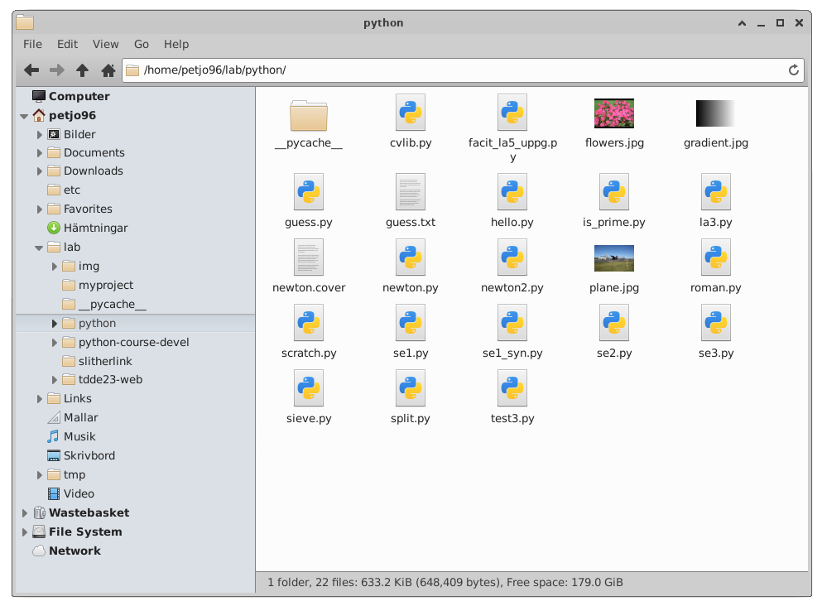The height and width of the screenshot is (606, 822).
Task: Select the la3.py file icon
Action: coord(715,191)
